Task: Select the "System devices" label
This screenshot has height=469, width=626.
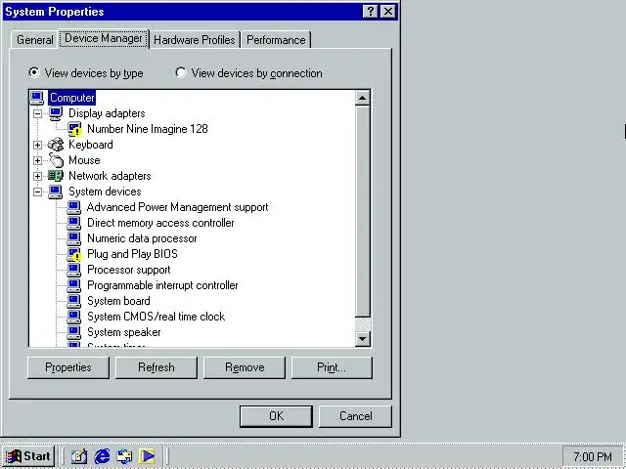Action: click(x=105, y=192)
